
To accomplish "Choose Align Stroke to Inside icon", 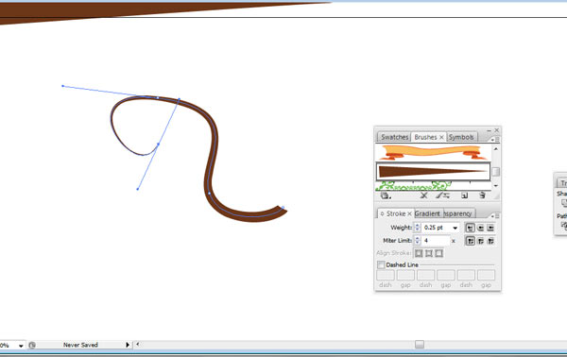I will pyautogui.click(x=429, y=253).
